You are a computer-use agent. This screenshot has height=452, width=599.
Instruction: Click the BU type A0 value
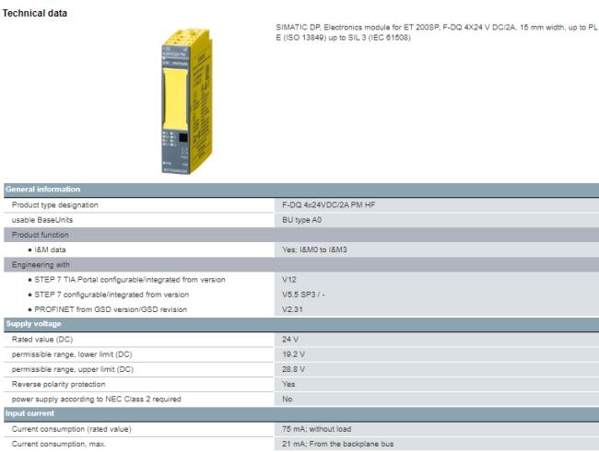point(303,220)
